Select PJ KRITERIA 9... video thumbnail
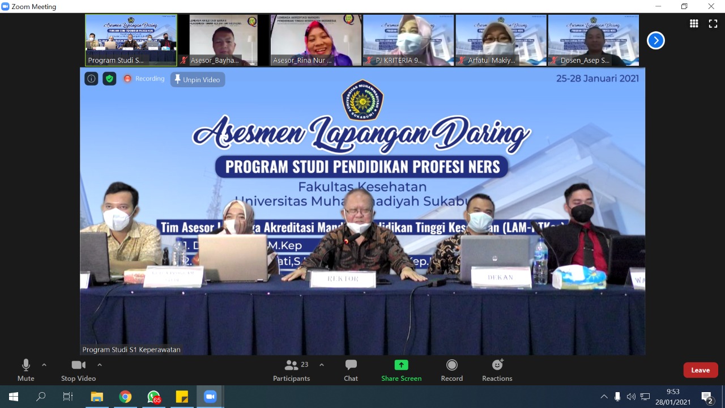Screen dimensions: 725x408 [408, 40]
